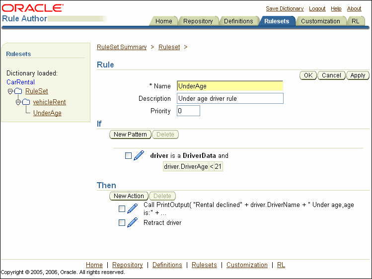The width and height of the screenshot is (372, 279).
Task: Click the Apply button
Action: 358,75
